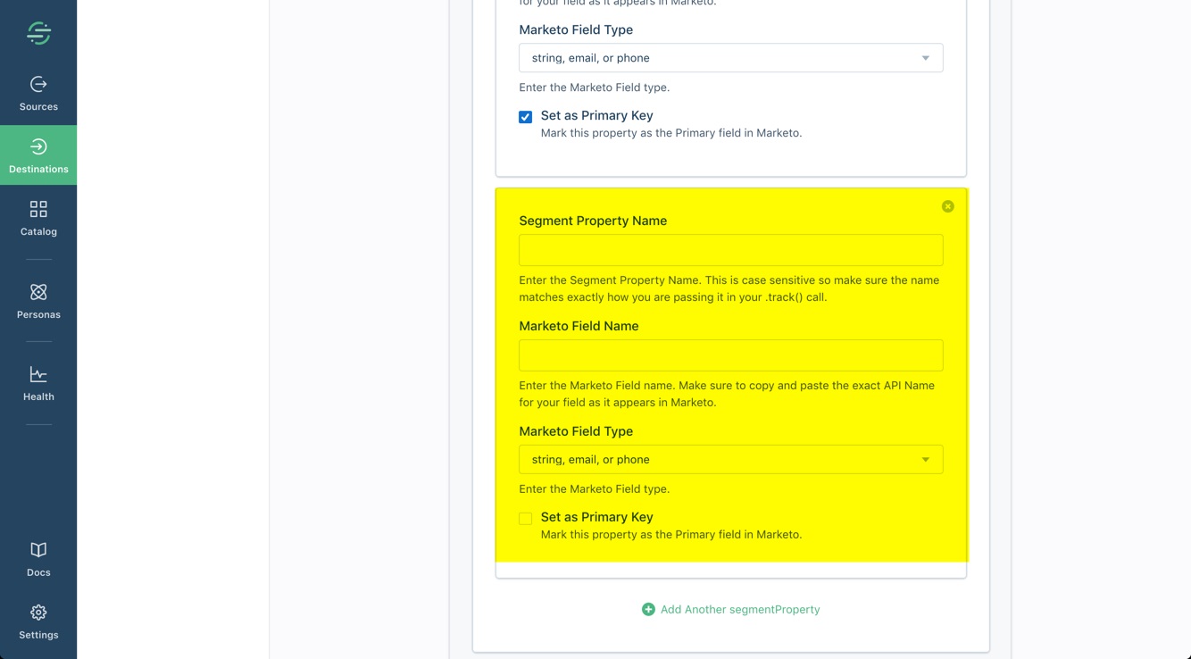
Task: Click the arrow of the highlighted block's field type select
Action: coord(926,460)
